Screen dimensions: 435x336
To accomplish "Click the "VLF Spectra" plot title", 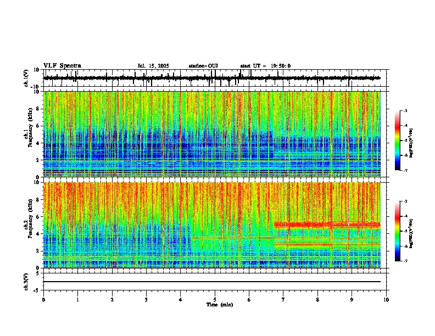I will click(62, 66).
